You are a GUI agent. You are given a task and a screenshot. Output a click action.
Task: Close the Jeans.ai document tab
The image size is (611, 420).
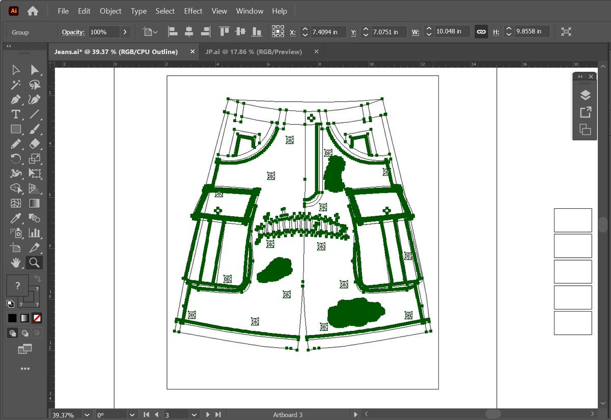(192, 52)
